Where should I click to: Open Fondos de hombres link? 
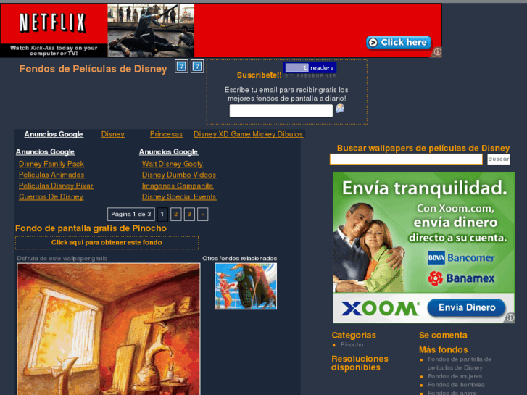(x=456, y=385)
